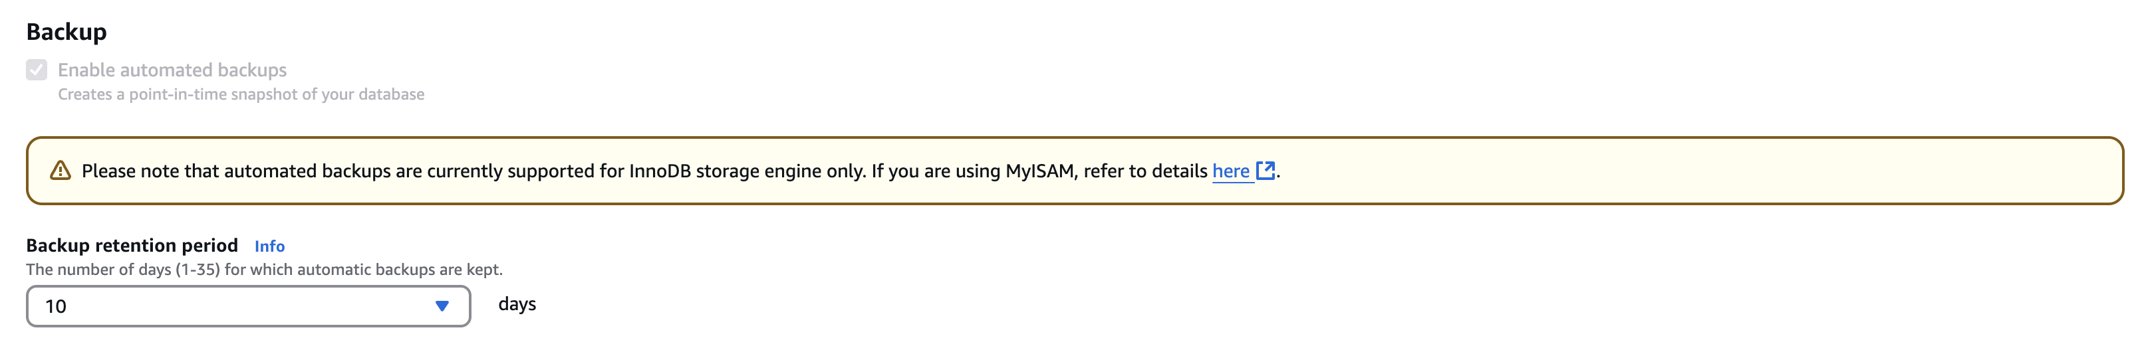Click the middle of the retention period select box

tap(249, 306)
